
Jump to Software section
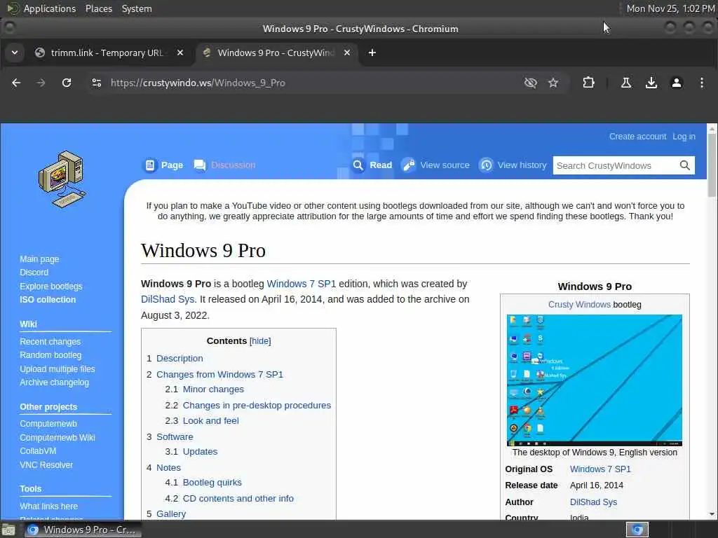click(175, 437)
